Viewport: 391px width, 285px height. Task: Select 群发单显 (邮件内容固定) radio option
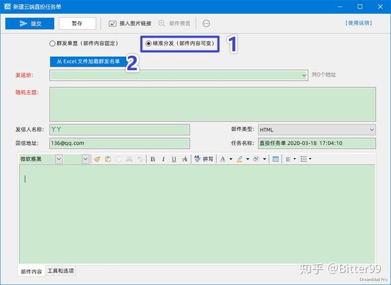click(84, 44)
